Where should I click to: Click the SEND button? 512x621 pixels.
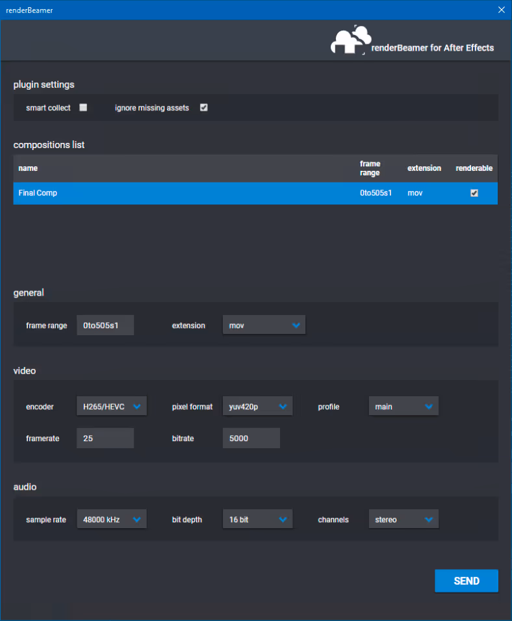click(x=467, y=581)
